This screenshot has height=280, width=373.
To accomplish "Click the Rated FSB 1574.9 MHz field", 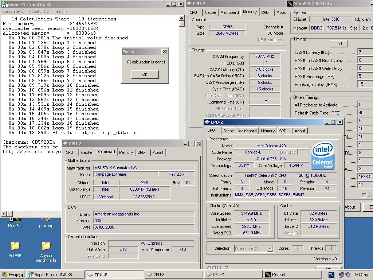I will tap(251, 233).
